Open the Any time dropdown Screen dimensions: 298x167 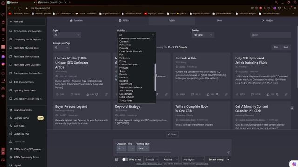tap(170, 160)
